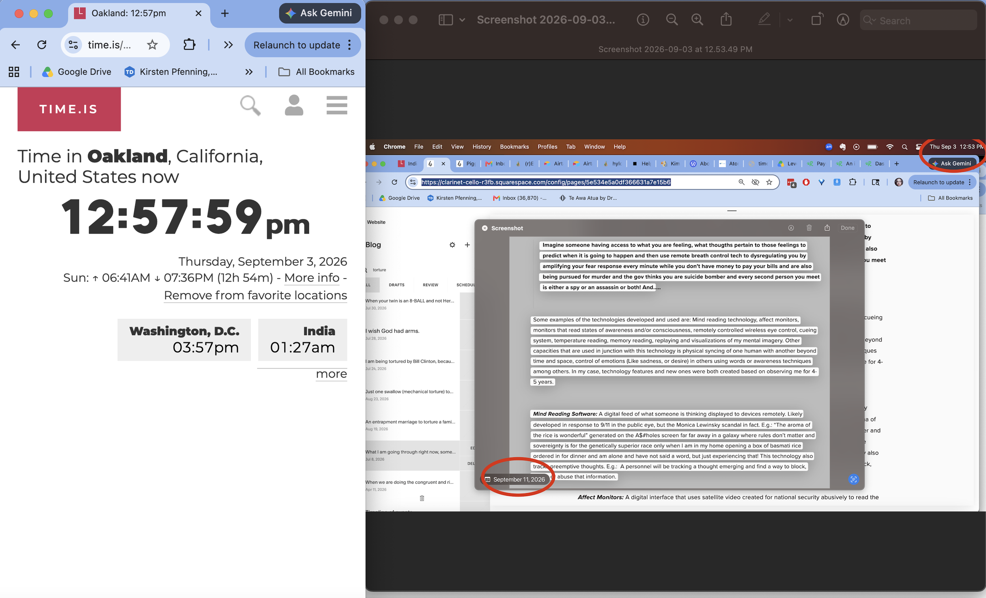
Task: Open Preview highlight options dropdown arrow
Action: [x=790, y=20]
